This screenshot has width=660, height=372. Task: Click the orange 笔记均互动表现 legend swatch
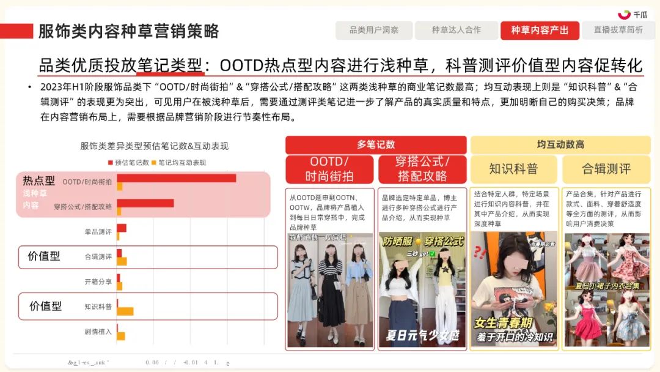point(154,163)
